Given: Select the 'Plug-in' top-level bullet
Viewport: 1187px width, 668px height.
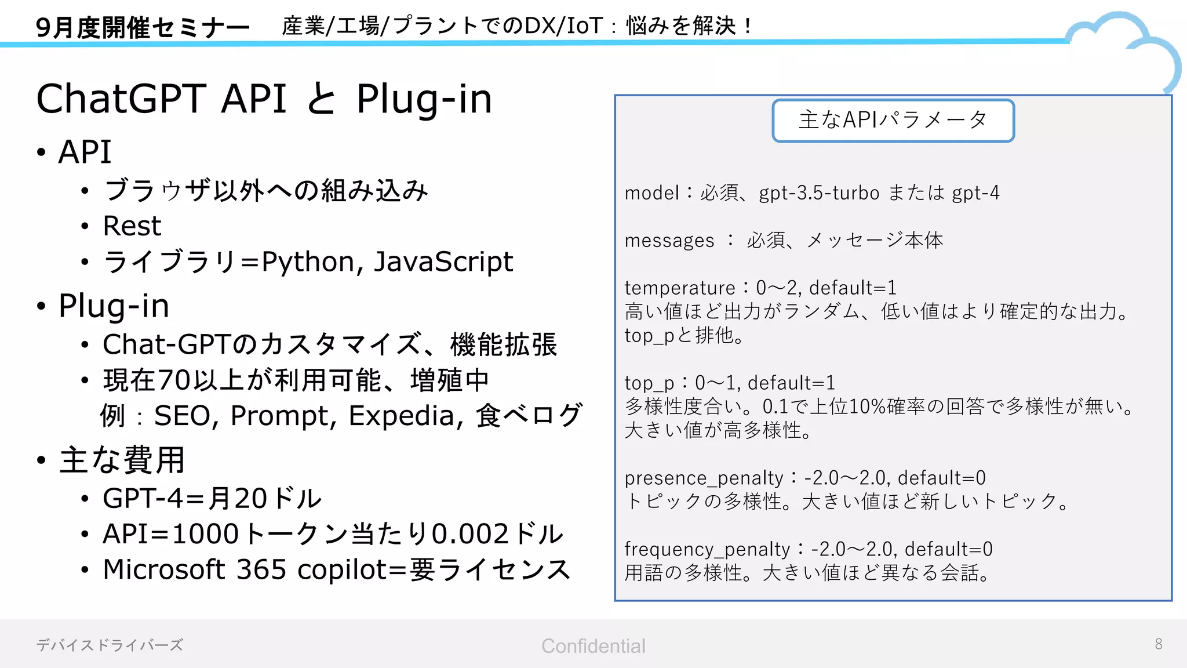Looking at the screenshot, I should tap(114, 306).
